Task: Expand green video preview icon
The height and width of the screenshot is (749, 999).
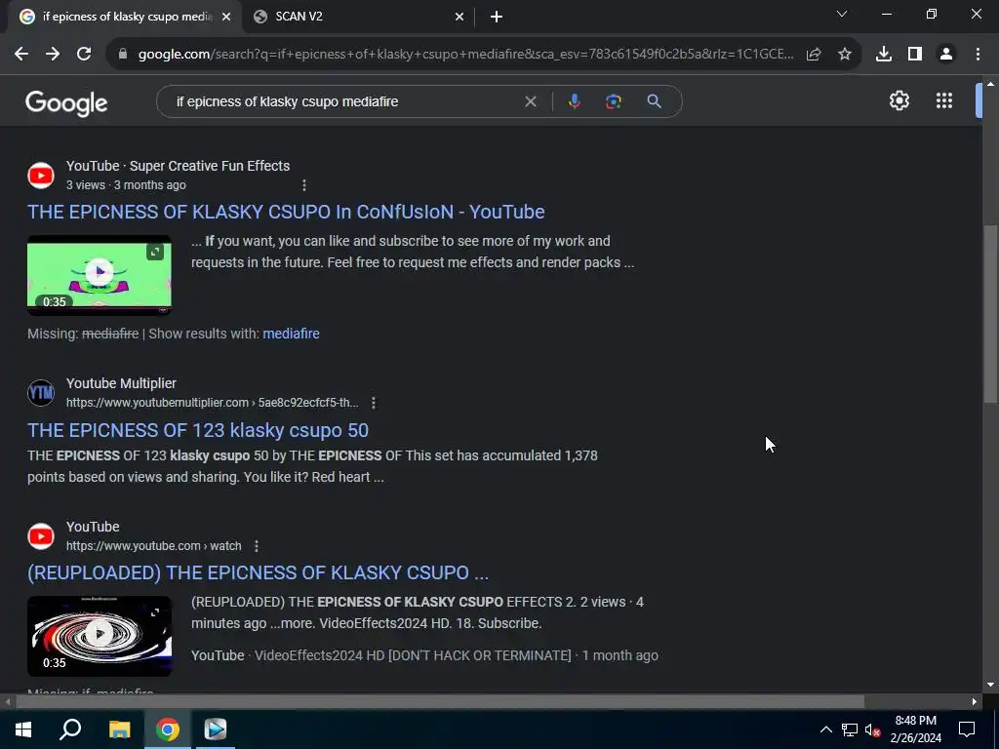Action: click(x=155, y=252)
